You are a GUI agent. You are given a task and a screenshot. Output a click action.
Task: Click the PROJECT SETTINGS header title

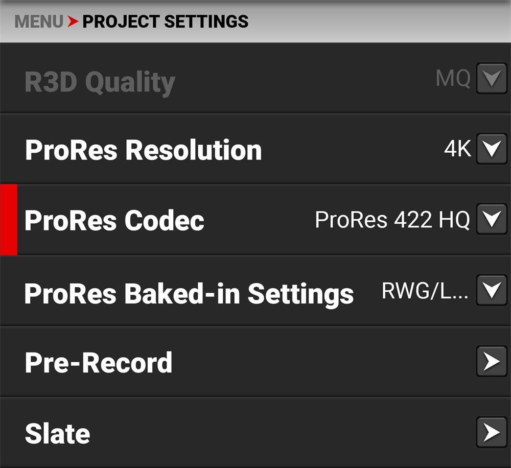165,22
